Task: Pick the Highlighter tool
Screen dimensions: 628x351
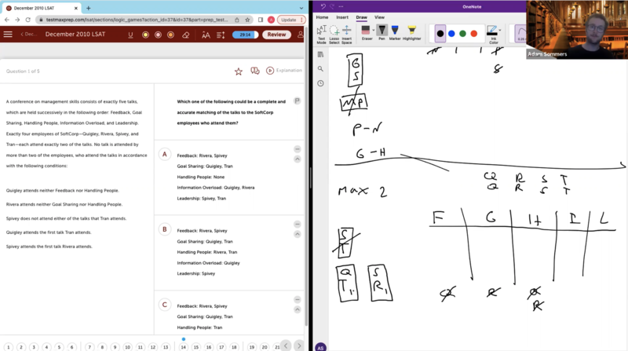Action: click(411, 33)
